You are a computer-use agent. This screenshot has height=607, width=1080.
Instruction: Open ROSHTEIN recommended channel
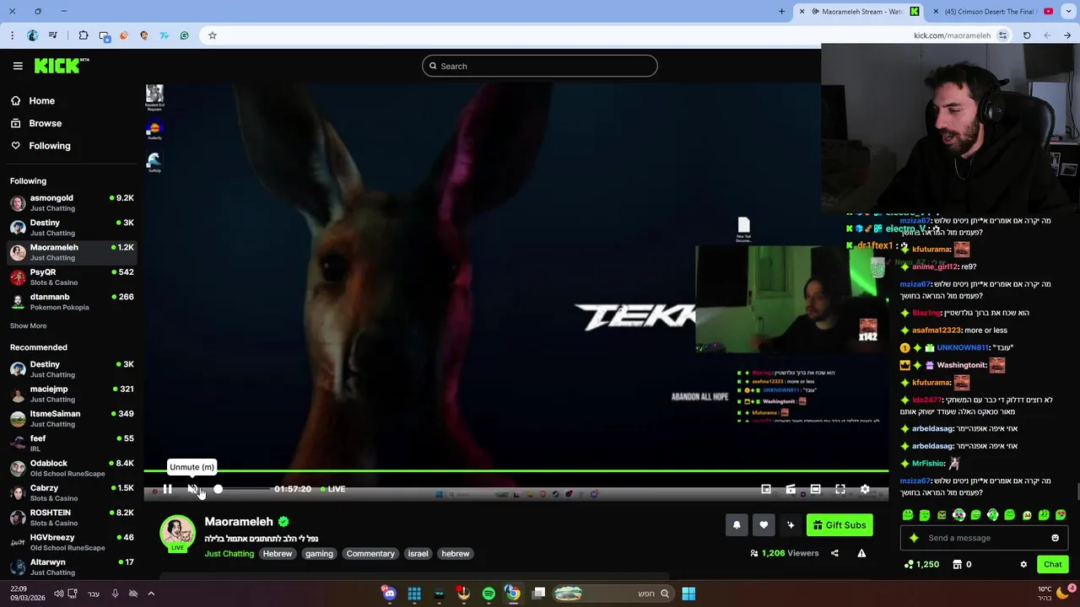71,517
